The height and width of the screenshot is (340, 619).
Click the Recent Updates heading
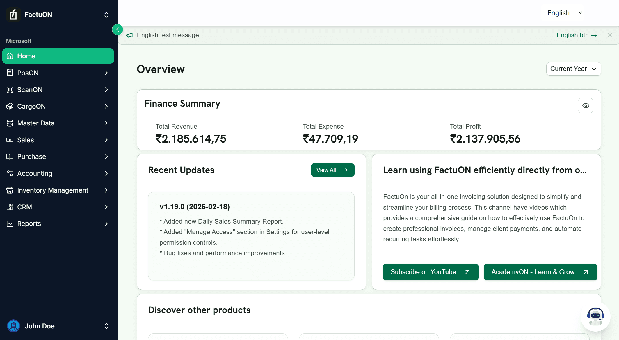[x=181, y=170]
